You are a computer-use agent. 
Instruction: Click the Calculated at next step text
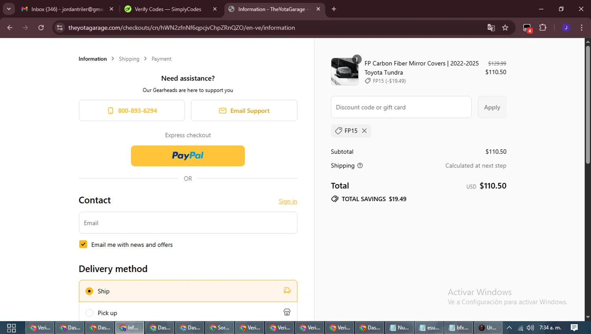pyautogui.click(x=476, y=166)
